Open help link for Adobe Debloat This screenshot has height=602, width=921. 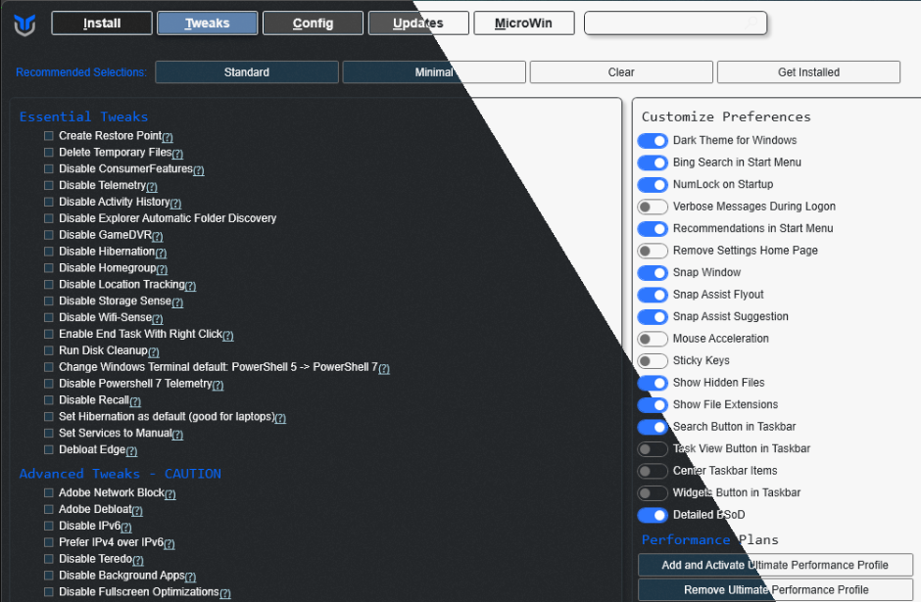click(137, 511)
